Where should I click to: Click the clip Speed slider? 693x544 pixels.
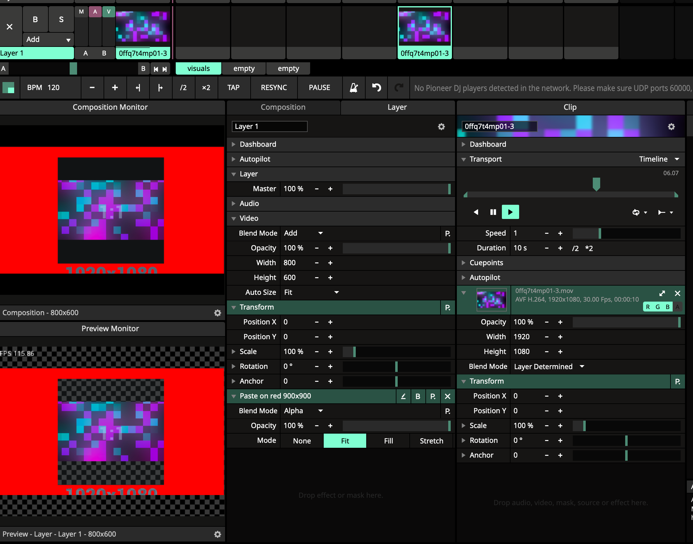pos(626,233)
